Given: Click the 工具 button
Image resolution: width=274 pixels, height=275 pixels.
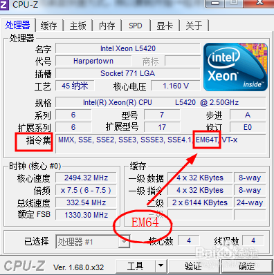Looking at the screenshot, I should click(x=136, y=266).
